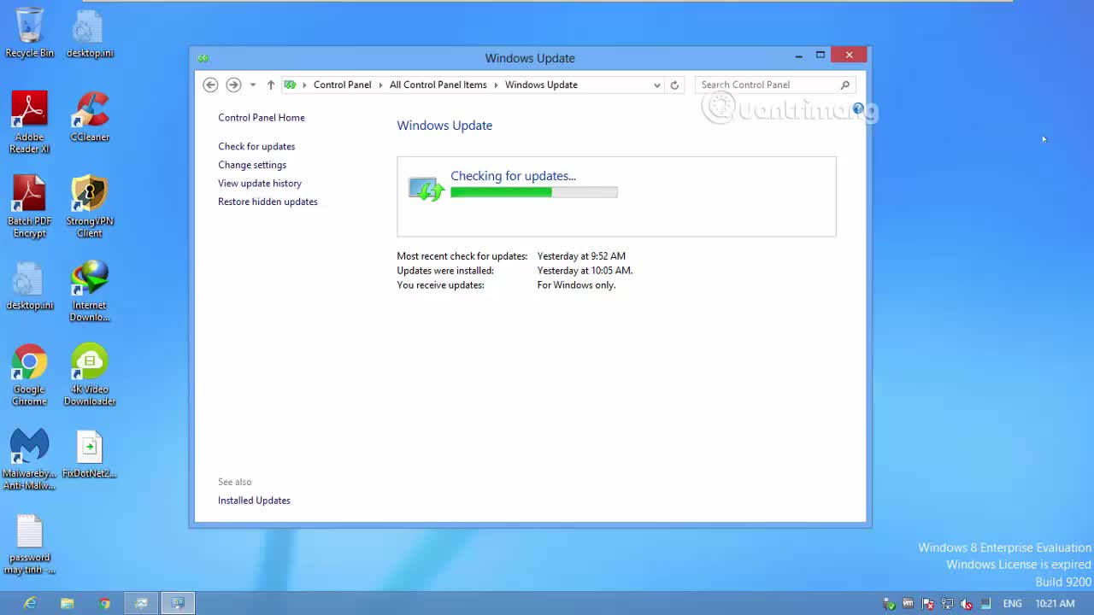Expand the chevron before Control Panel breadcrumb

pos(304,85)
